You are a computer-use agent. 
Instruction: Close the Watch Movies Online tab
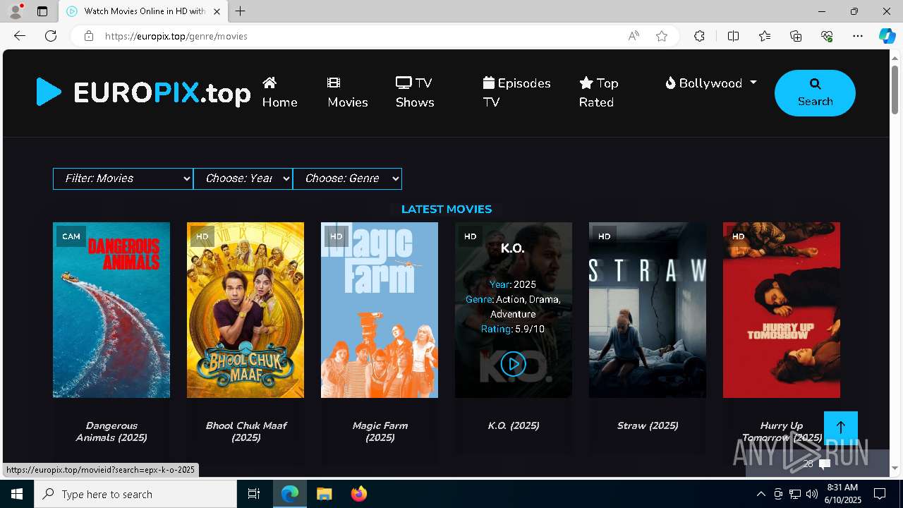[217, 11]
